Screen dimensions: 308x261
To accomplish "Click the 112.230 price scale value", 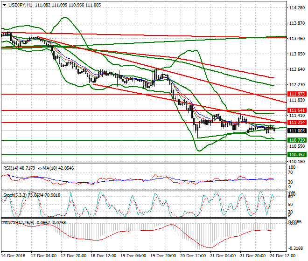I will [x=297, y=84].
